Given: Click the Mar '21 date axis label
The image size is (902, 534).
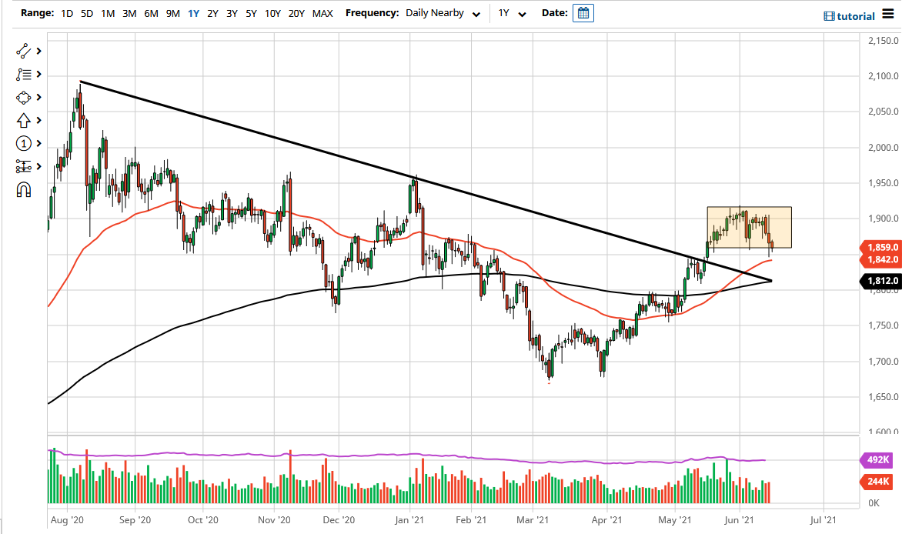Looking at the screenshot, I should pyautogui.click(x=533, y=520).
